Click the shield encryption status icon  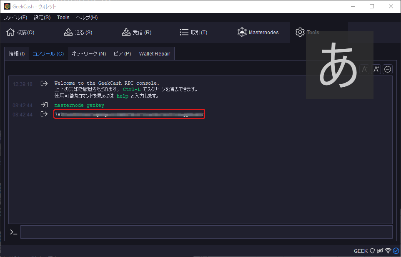(372, 251)
